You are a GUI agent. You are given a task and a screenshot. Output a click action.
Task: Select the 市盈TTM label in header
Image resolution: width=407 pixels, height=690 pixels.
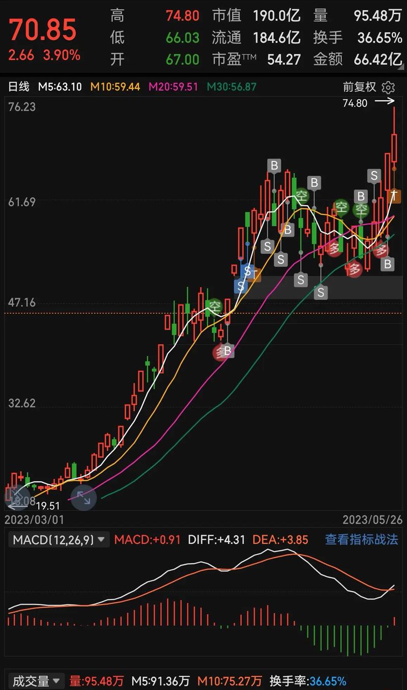tap(234, 59)
